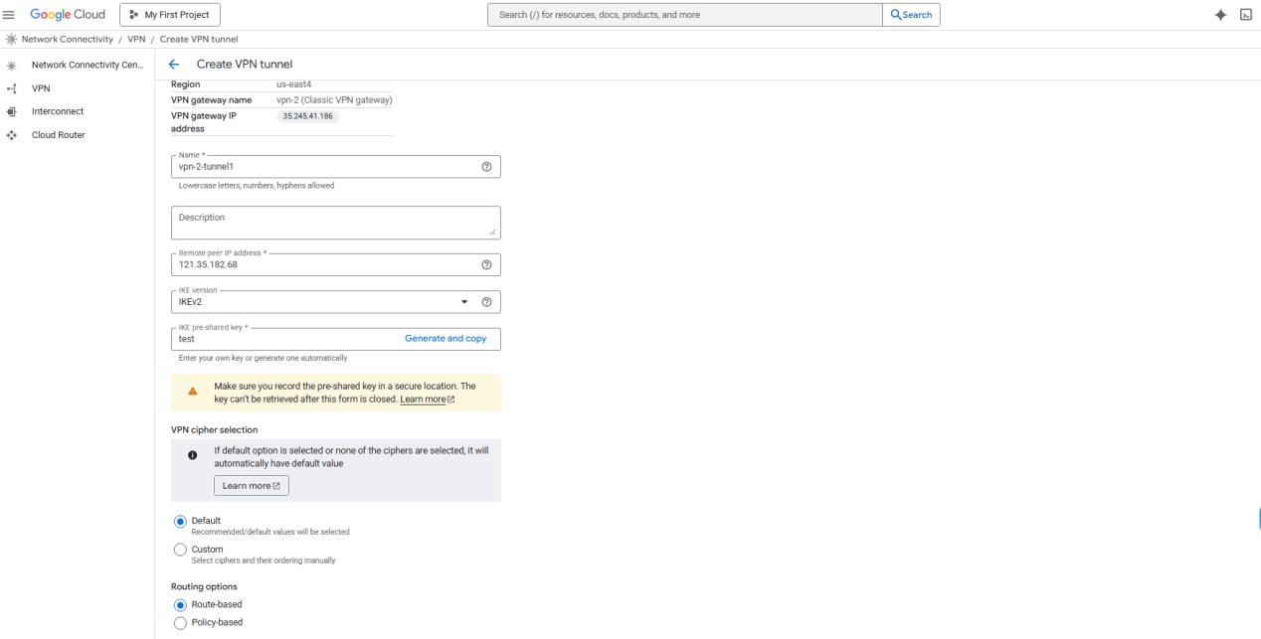Click into the Description text field
Screen dimensions: 1261x639
pos(336,223)
